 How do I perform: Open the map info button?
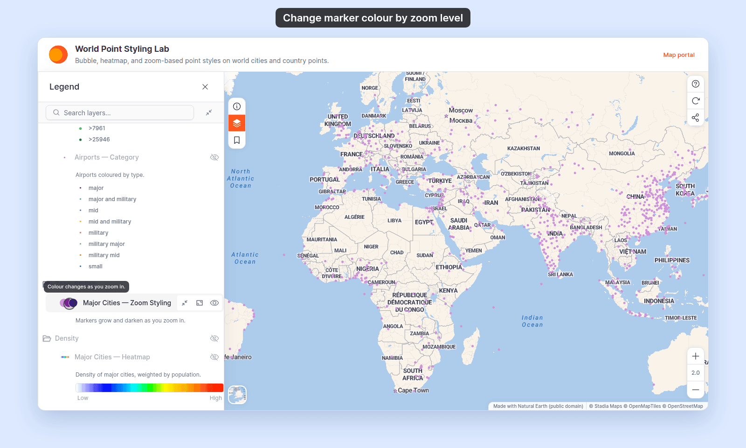coord(237,106)
